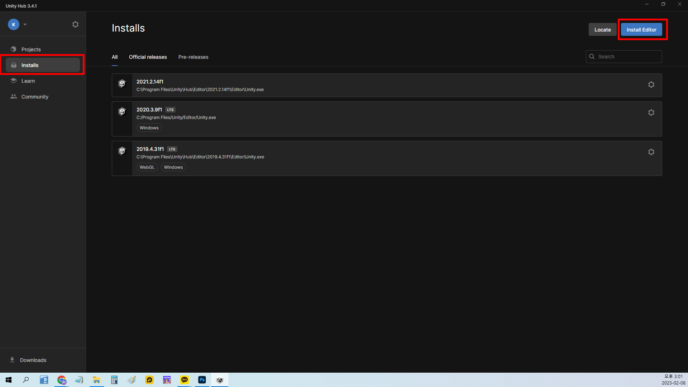Viewport: 688px width, 387px height.
Task: Click Unity icon of 2021.2.14f1
Action: coord(122,84)
